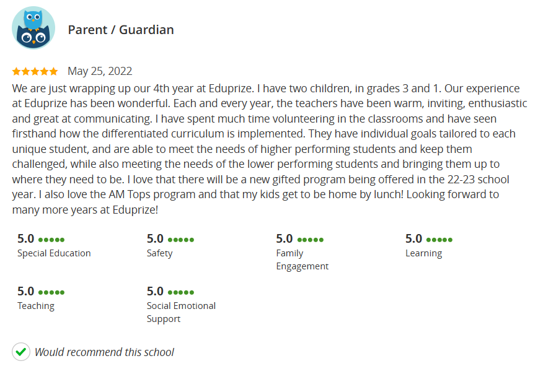
Task: Click the Learning category label
Action: pyautogui.click(x=424, y=253)
